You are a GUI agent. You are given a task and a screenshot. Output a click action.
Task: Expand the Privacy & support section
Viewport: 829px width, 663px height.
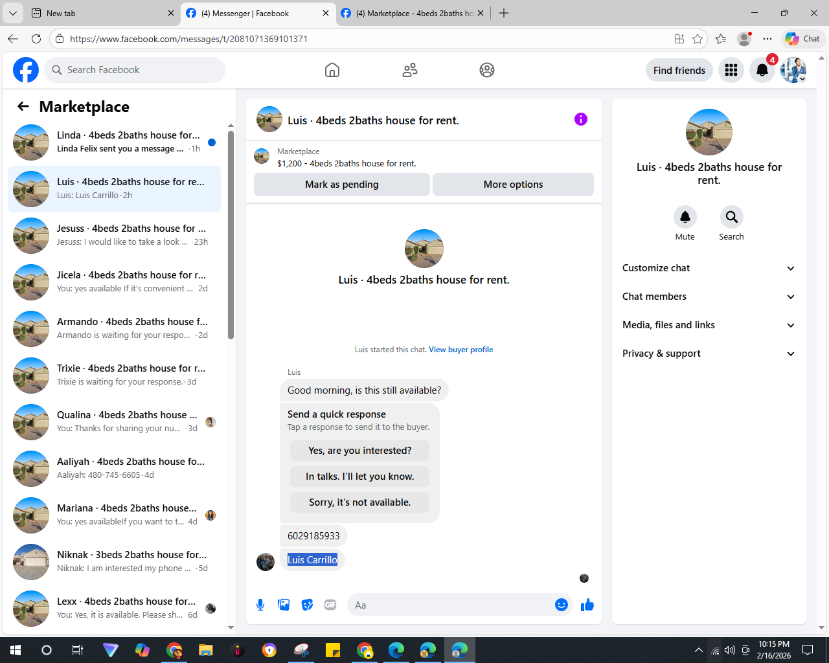click(x=709, y=354)
